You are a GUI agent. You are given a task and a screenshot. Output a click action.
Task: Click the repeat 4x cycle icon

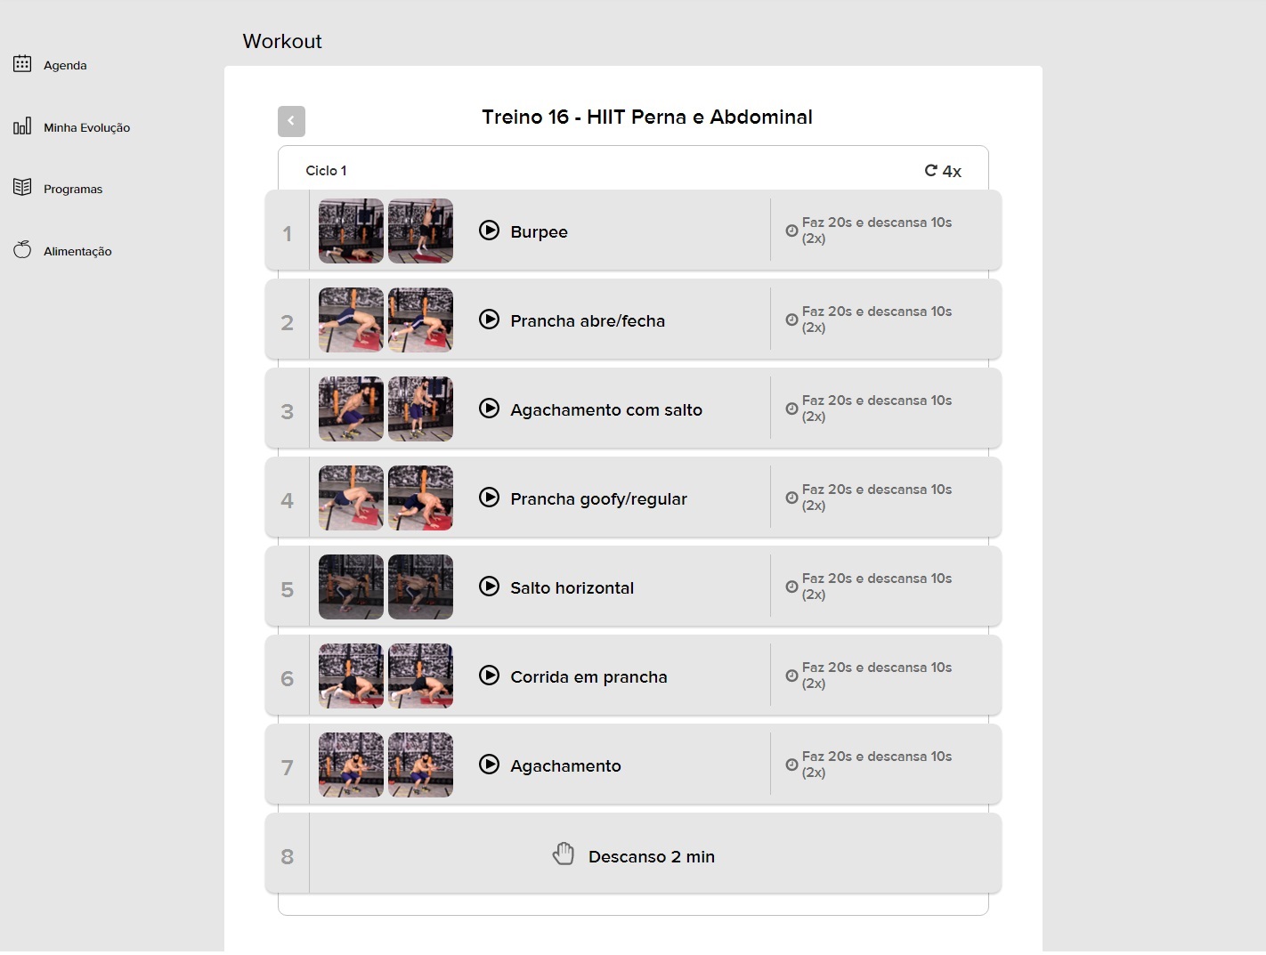pyautogui.click(x=931, y=170)
